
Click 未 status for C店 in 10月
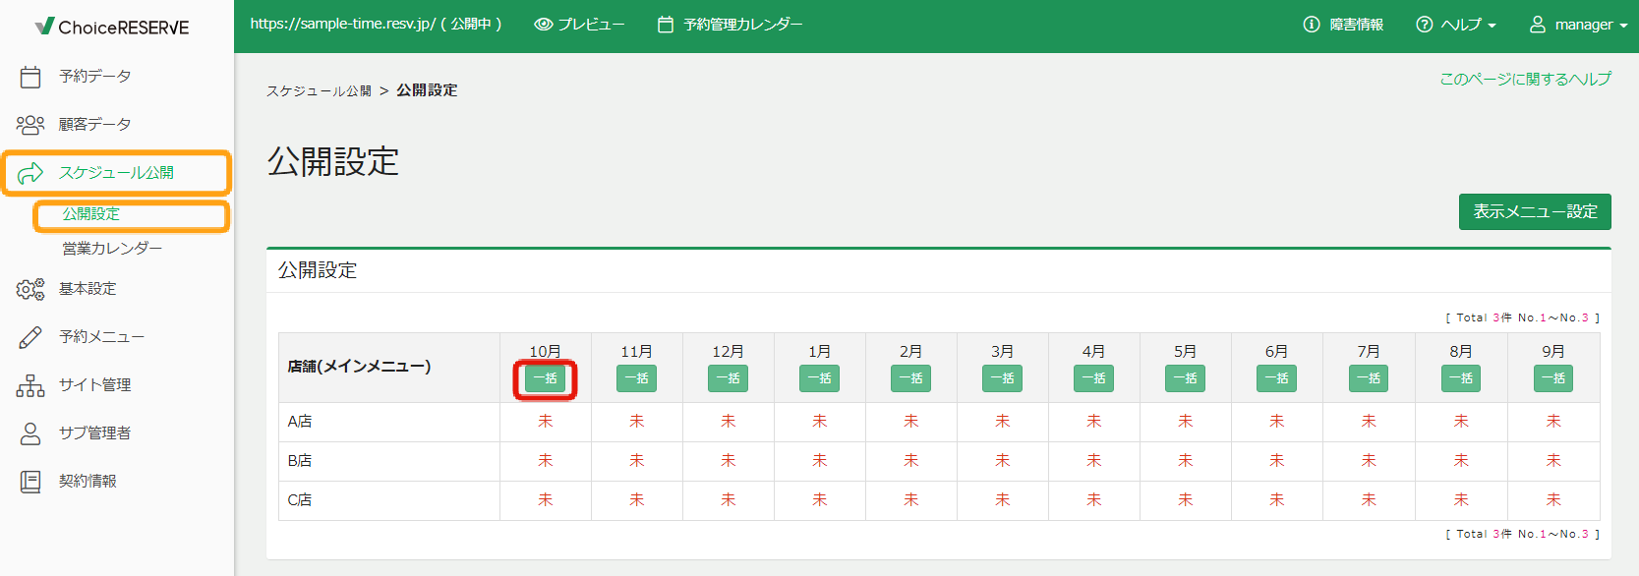tap(546, 500)
